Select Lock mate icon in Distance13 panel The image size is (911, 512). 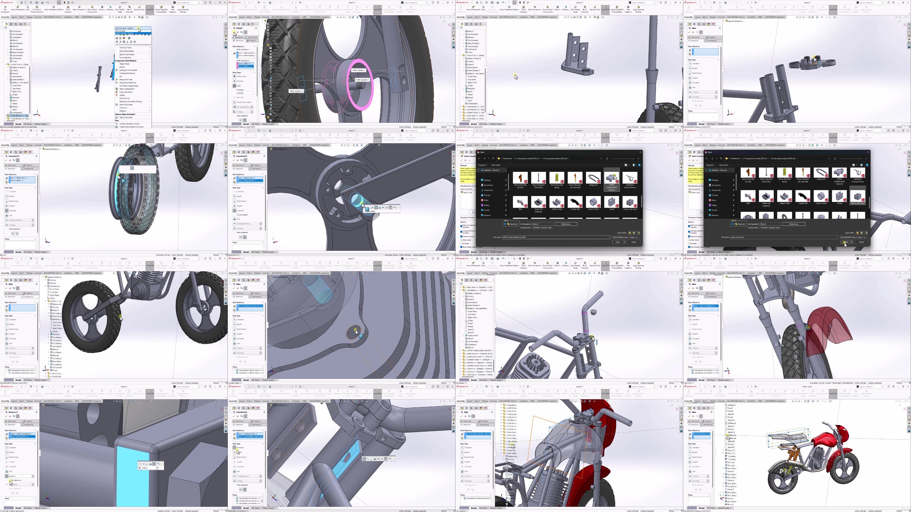pyautogui.click(x=7, y=471)
